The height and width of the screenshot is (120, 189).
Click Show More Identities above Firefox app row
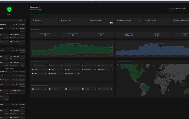[9, 47]
